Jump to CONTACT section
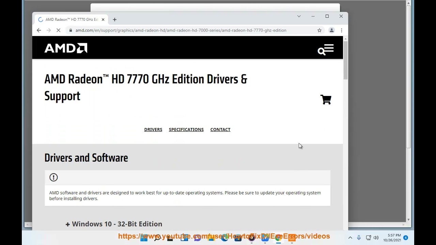The height and width of the screenshot is (245, 436). point(220,130)
